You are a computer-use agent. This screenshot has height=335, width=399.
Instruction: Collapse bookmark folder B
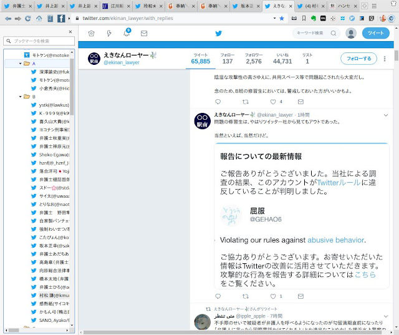pyautogui.click(x=21, y=97)
